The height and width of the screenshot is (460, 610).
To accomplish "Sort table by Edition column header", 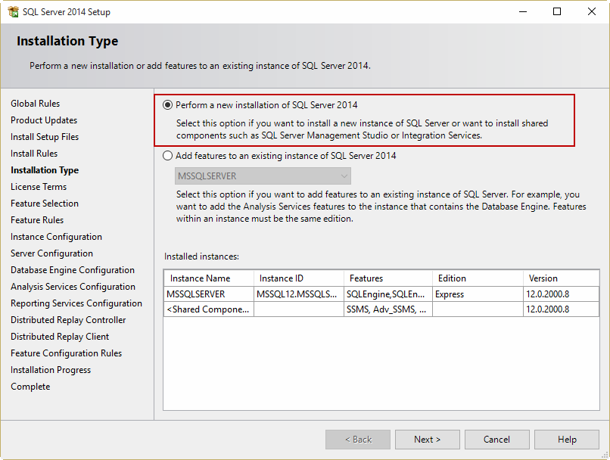I will pyautogui.click(x=477, y=278).
